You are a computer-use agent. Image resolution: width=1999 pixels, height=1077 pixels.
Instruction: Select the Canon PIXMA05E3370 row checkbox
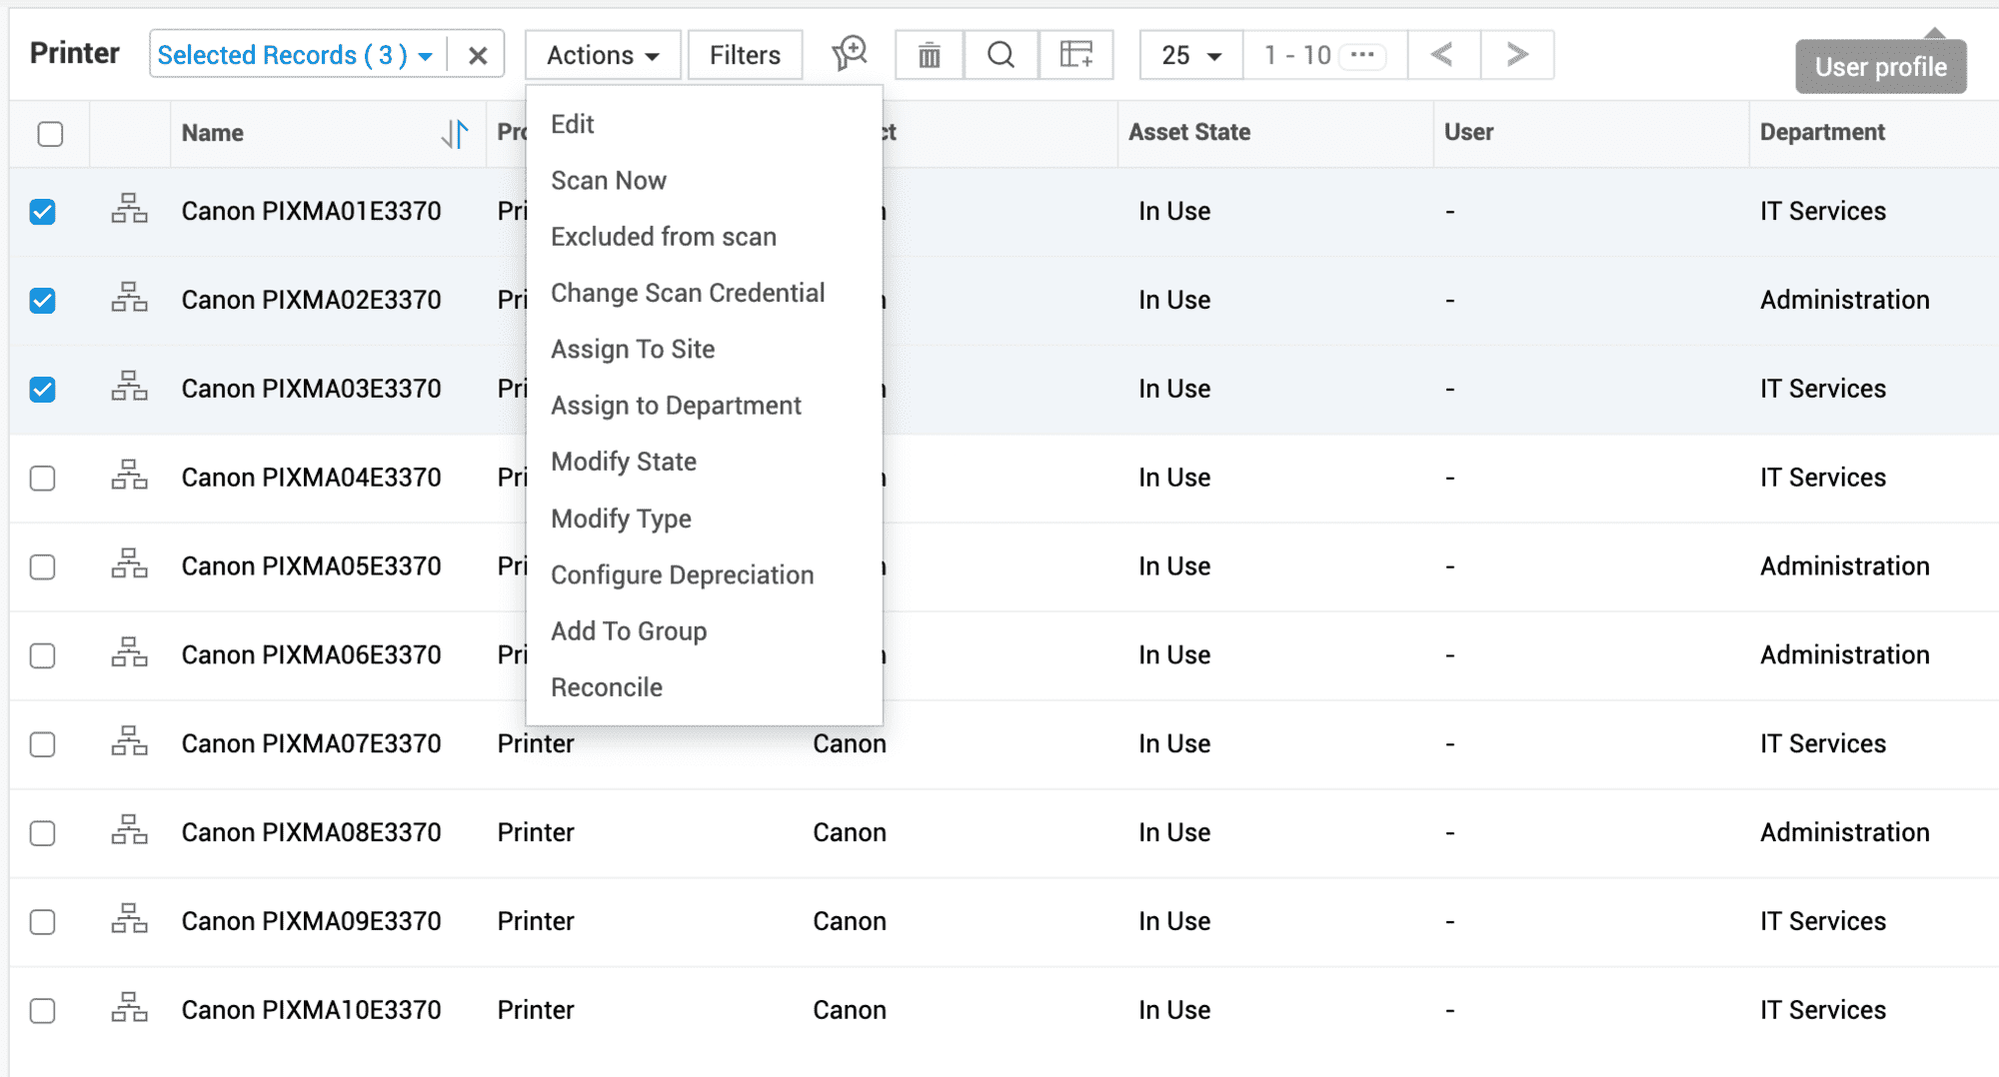[43, 566]
